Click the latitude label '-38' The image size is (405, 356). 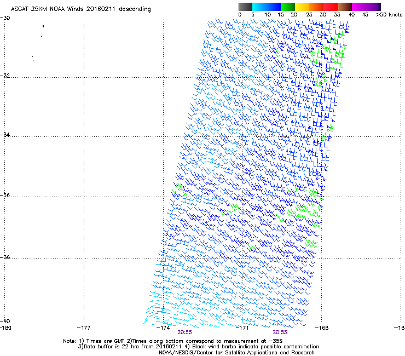[x=5, y=257]
